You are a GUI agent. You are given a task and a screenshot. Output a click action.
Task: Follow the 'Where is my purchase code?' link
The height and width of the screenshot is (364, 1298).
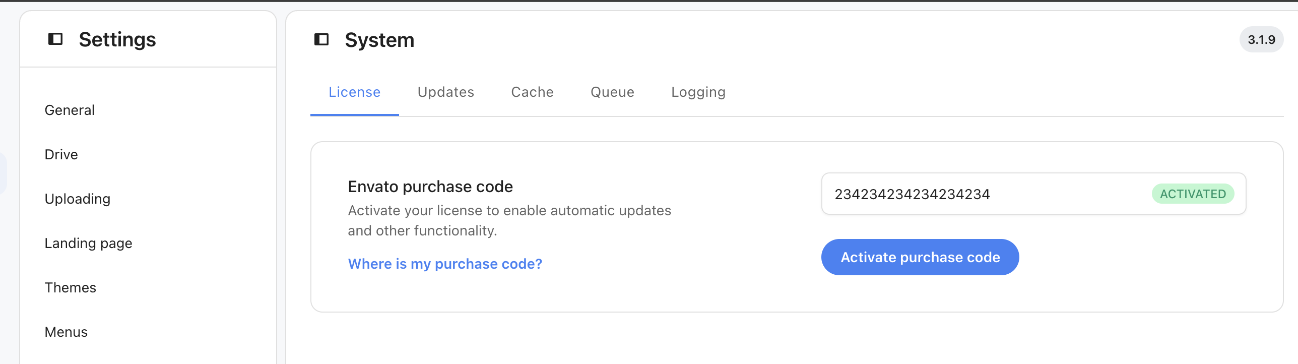click(x=445, y=264)
